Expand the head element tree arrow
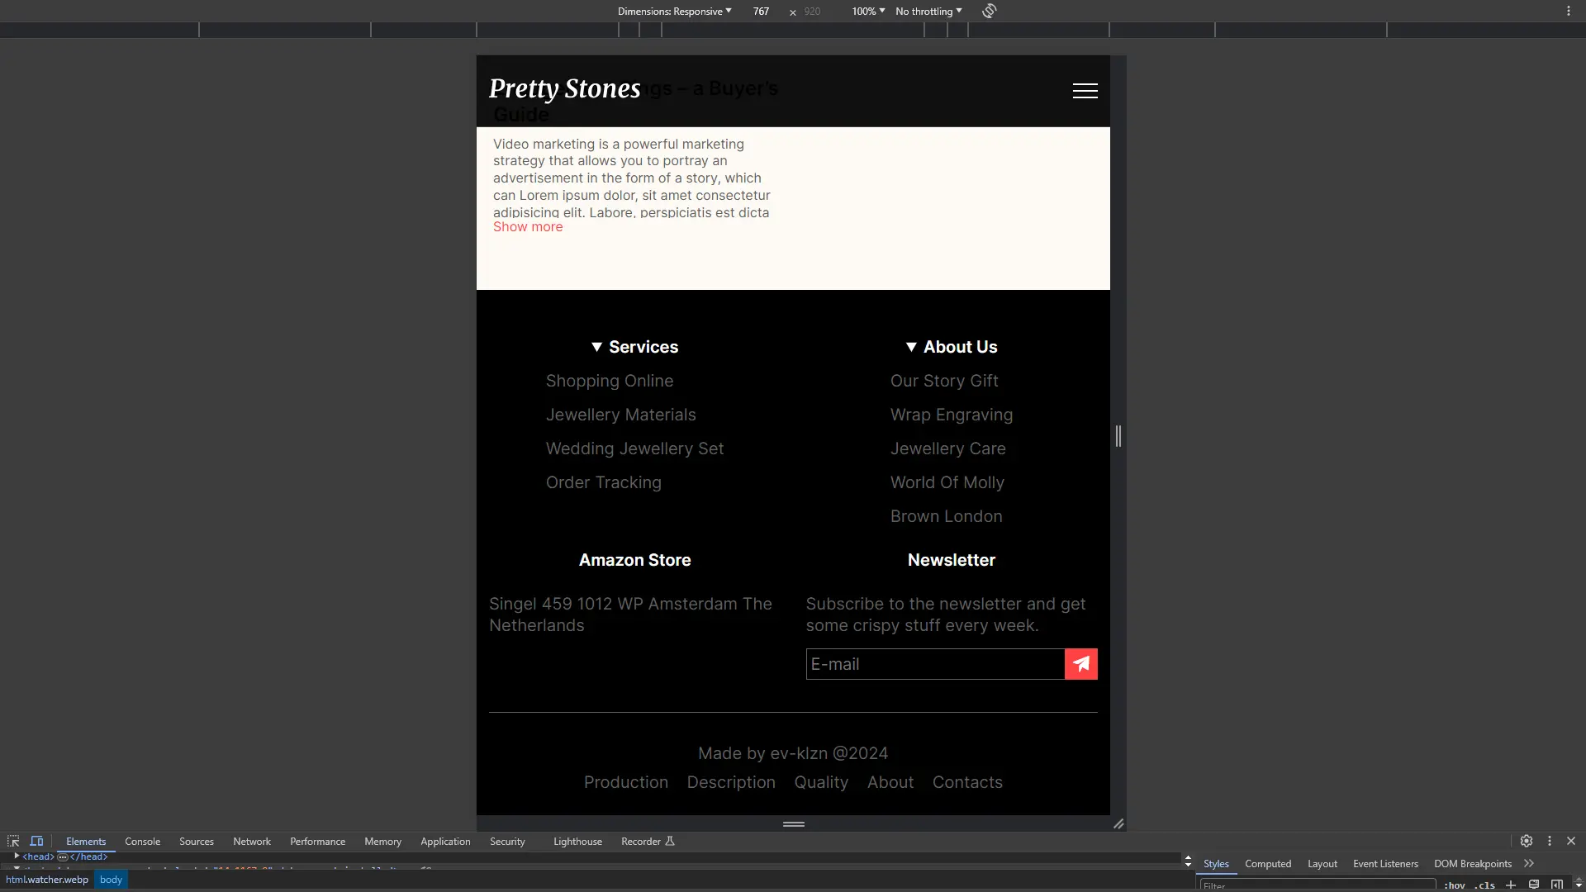 [17, 856]
